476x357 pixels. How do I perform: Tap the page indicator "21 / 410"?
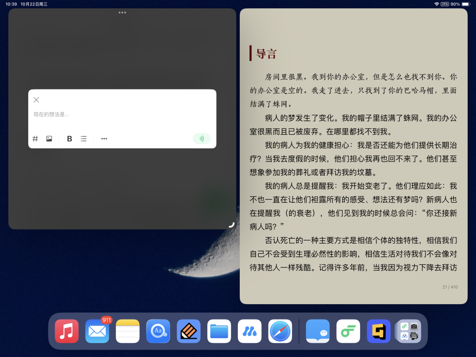(x=450, y=287)
